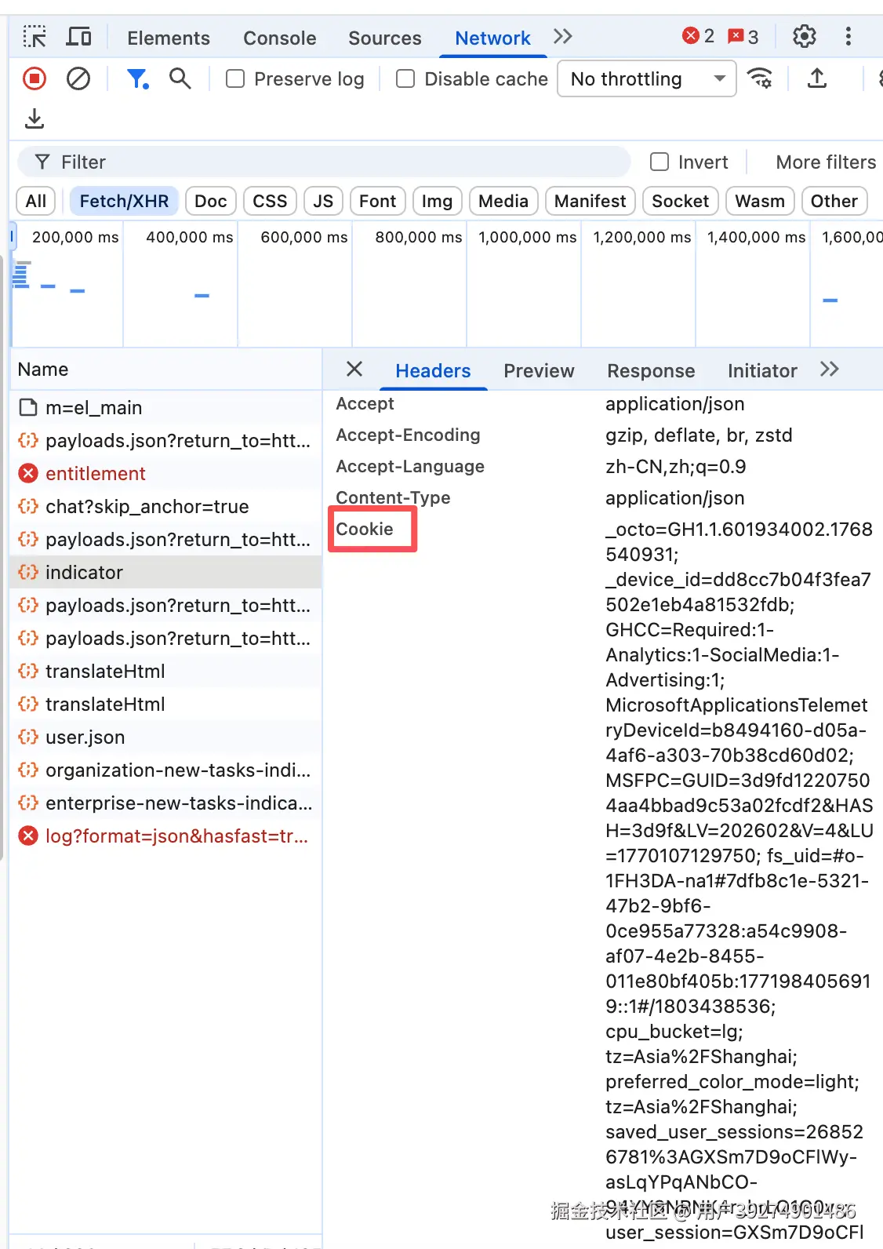Switch to the Sources panel
The image size is (883, 1249).
coord(385,38)
